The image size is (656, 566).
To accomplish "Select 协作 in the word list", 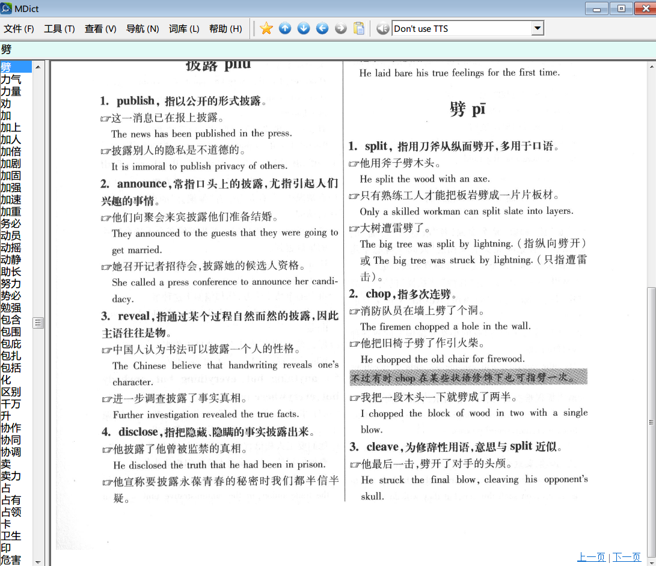I will pyautogui.click(x=11, y=428).
